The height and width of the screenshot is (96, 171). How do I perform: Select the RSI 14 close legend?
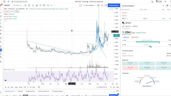(9, 70)
